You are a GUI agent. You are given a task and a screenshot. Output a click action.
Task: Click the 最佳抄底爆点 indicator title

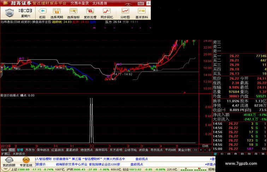(x=10, y=95)
